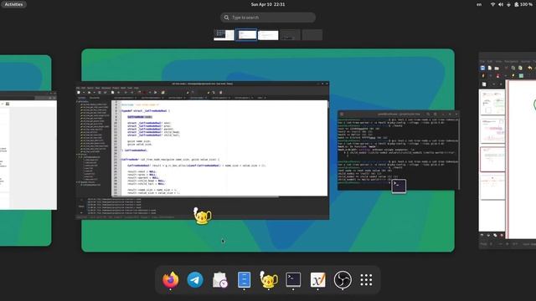Select the highlighted second workspace thumbnail
This screenshot has width=536, height=301.
coord(246,35)
